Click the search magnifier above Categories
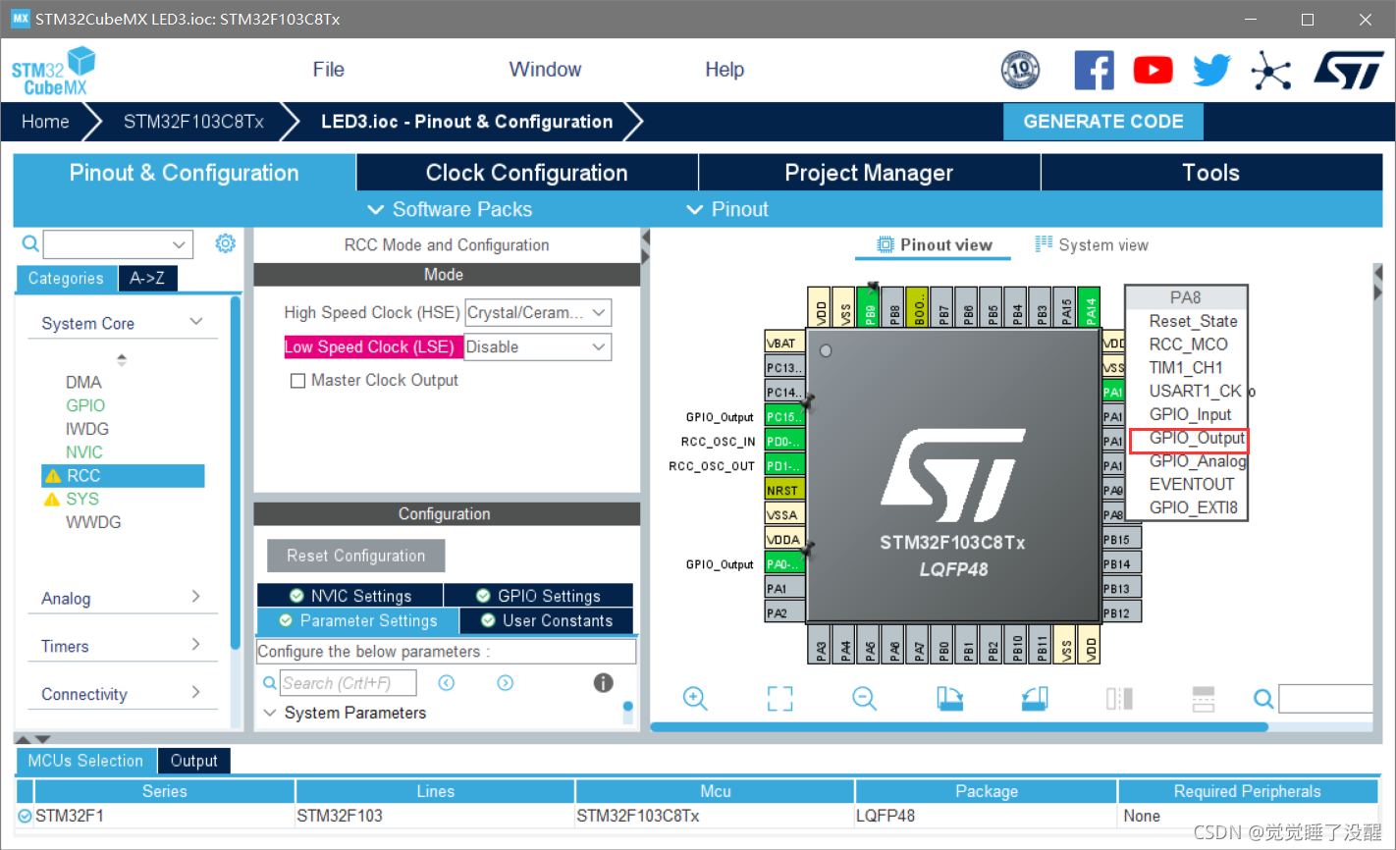 (30, 243)
